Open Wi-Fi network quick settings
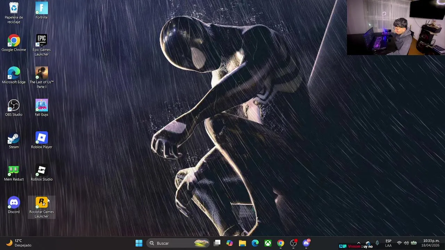Image resolution: width=445 pixels, height=250 pixels. tap(399, 243)
